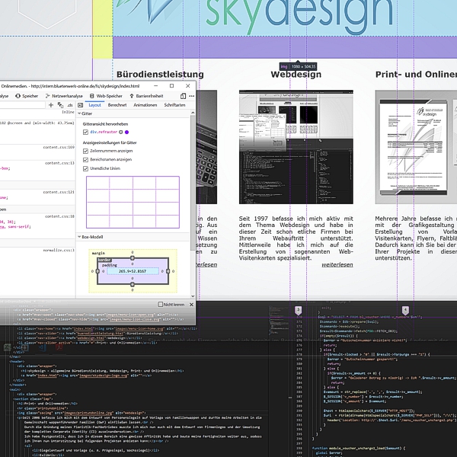Close the split console with the X beside Nicht leeren

(191, 305)
